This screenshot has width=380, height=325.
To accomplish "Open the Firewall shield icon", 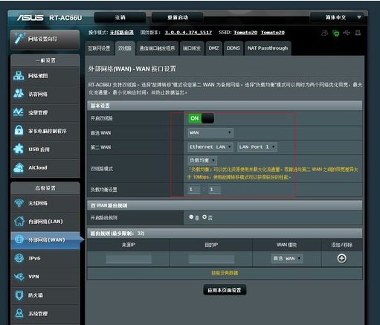I will click(19, 295).
